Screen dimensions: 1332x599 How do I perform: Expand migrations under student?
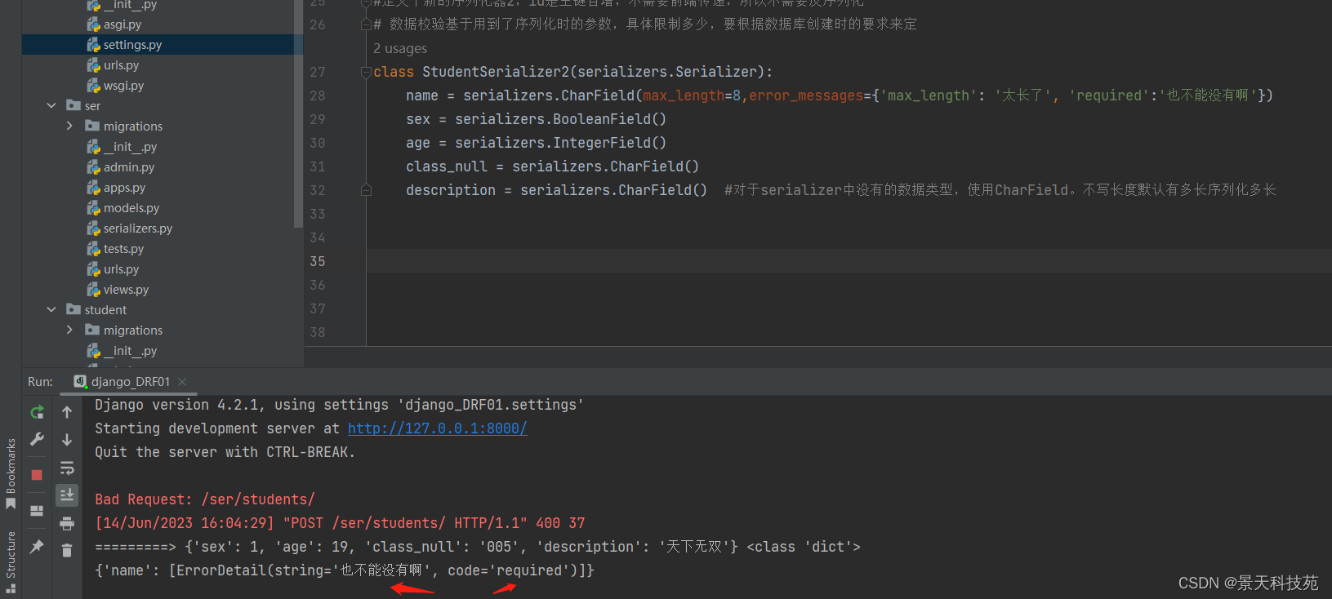click(x=69, y=331)
